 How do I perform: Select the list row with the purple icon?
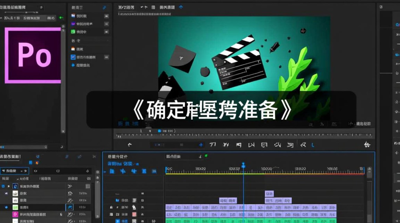pos(90,24)
